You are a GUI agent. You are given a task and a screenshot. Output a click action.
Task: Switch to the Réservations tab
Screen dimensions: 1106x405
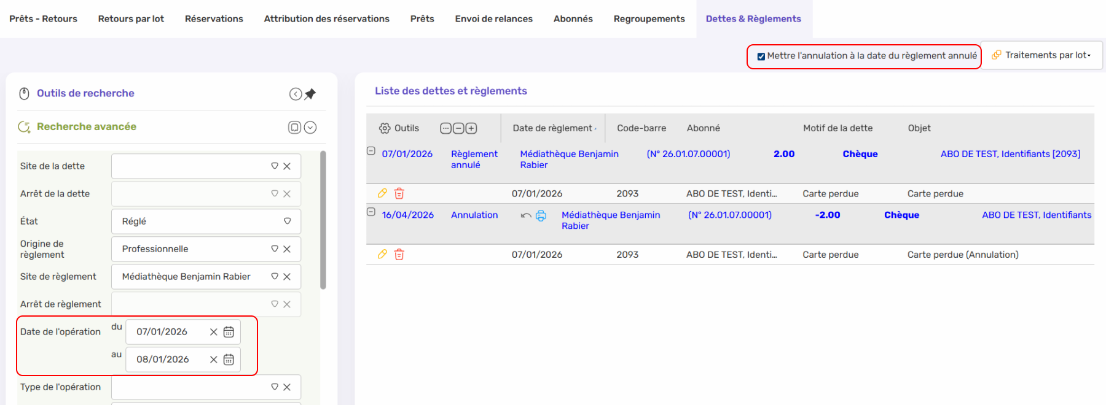click(214, 19)
